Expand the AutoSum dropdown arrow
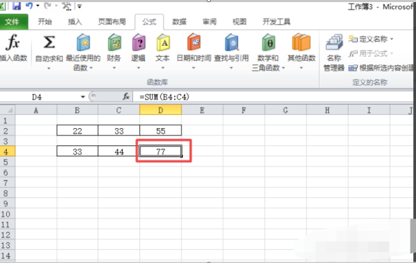416x263 pixels. [x=49, y=69]
